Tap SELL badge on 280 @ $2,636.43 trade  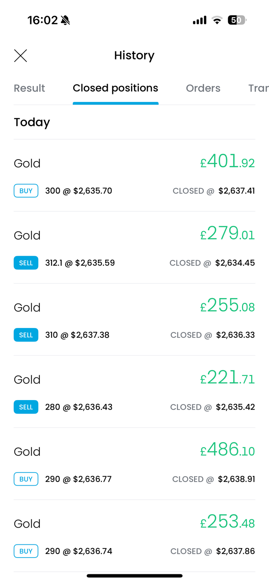point(26,407)
